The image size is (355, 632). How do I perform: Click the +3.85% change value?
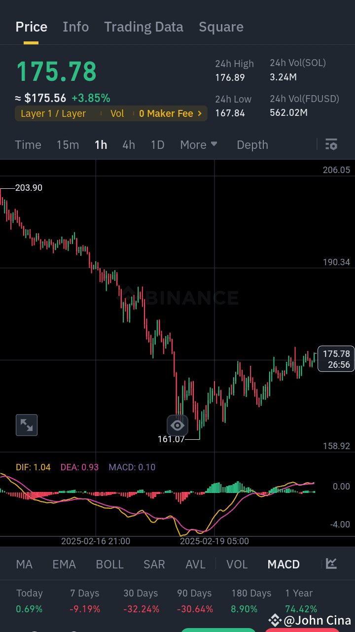click(x=91, y=98)
